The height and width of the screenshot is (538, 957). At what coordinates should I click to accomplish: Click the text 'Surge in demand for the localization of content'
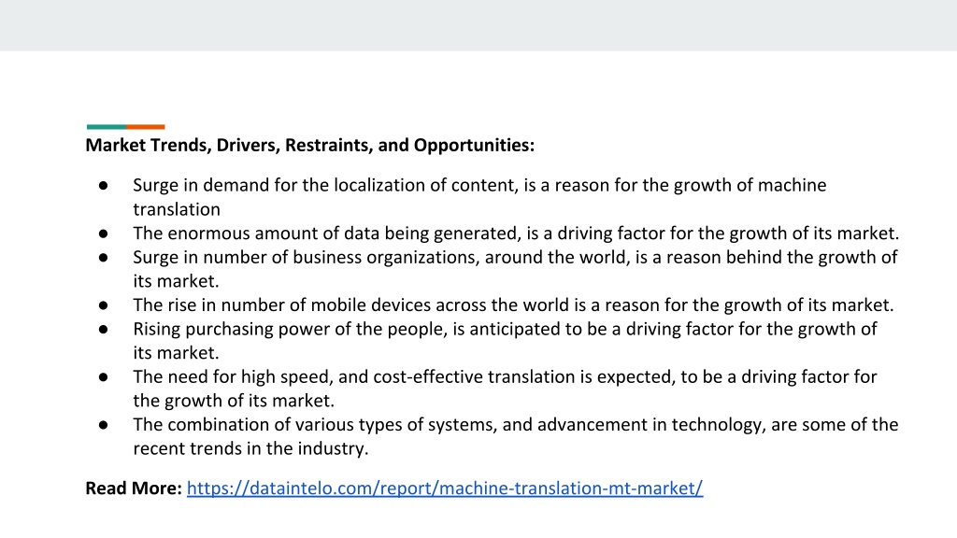click(326, 186)
